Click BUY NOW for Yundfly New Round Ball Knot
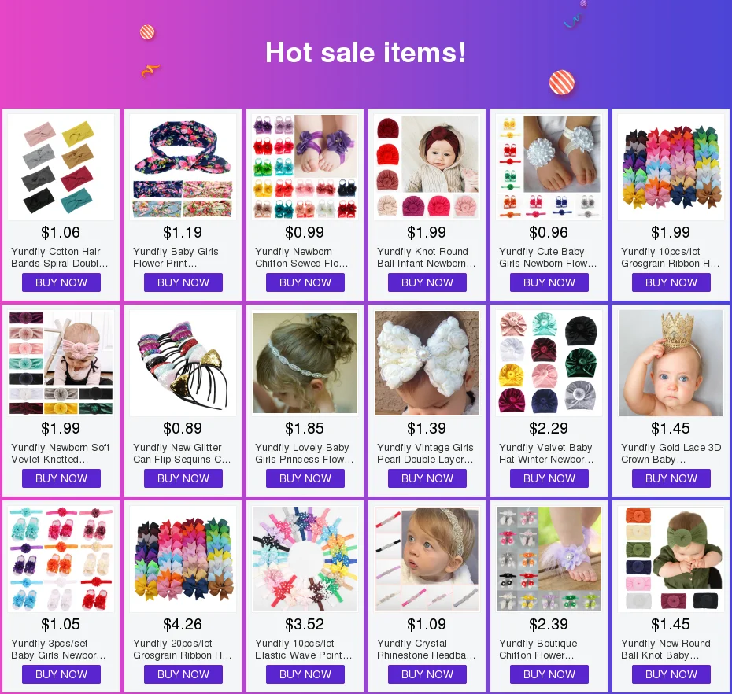 [671, 674]
